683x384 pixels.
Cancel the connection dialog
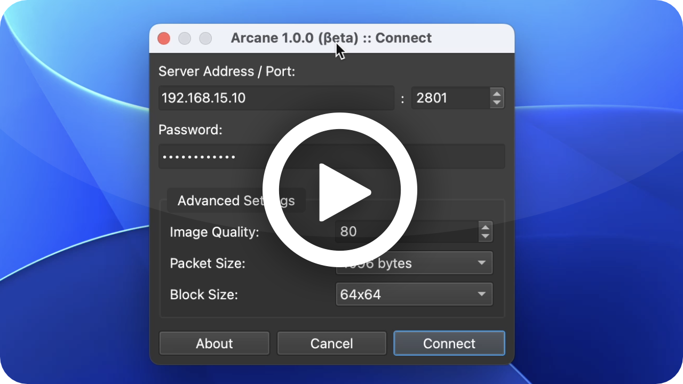pos(332,343)
